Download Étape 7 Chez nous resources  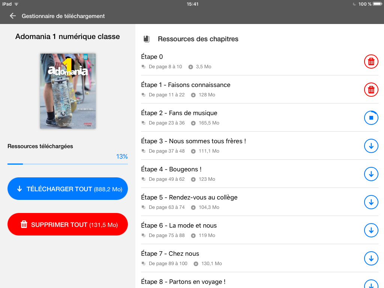pyautogui.click(x=371, y=259)
